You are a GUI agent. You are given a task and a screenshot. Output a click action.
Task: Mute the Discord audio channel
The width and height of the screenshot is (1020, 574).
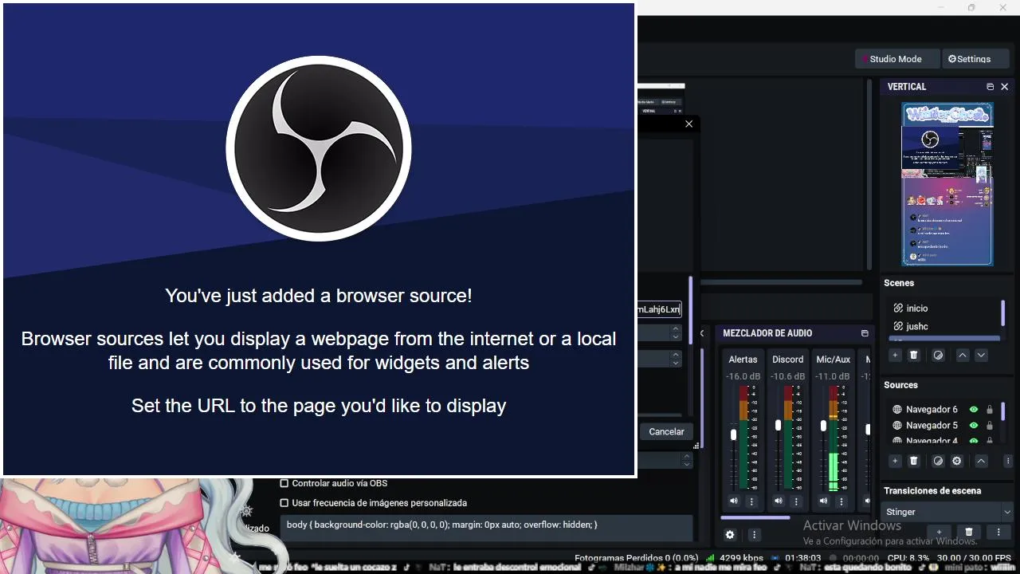779,501
